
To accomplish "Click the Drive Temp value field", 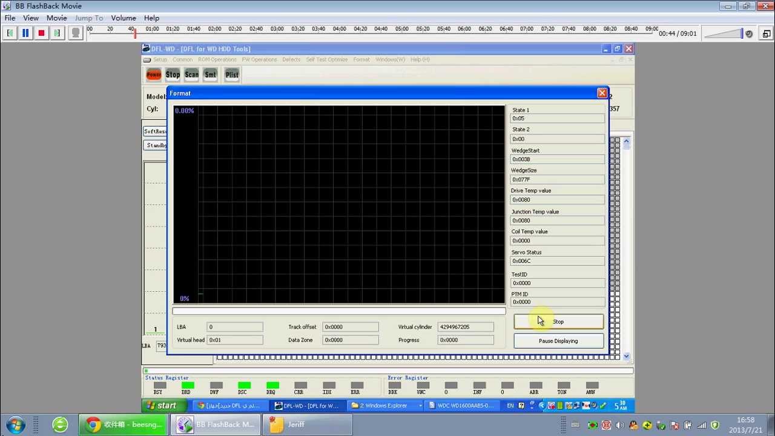I will [558, 200].
